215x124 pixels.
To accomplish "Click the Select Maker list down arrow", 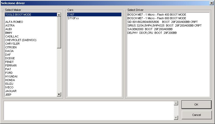I will tap(59, 94).
